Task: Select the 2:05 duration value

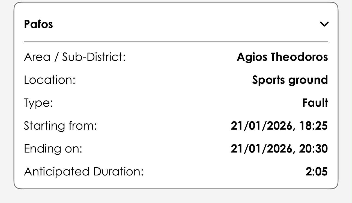Action: 317,172
